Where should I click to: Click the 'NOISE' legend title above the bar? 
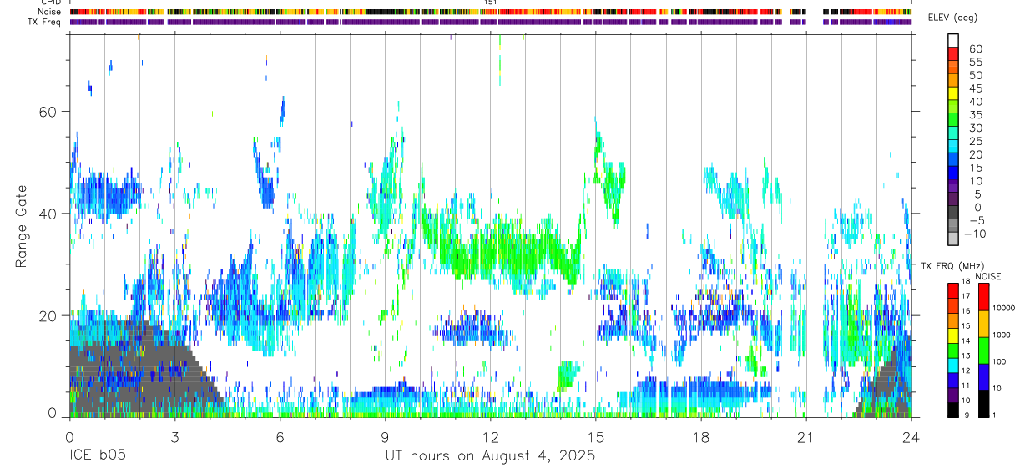[x=987, y=276]
